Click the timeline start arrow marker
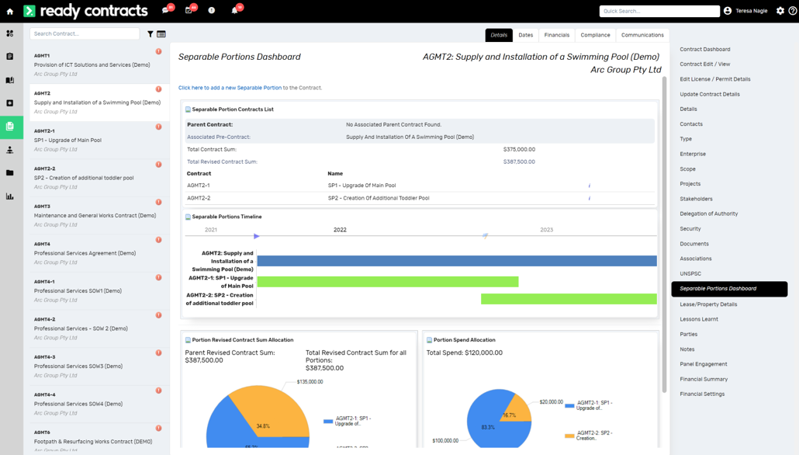This screenshot has width=799, height=455. click(x=256, y=236)
